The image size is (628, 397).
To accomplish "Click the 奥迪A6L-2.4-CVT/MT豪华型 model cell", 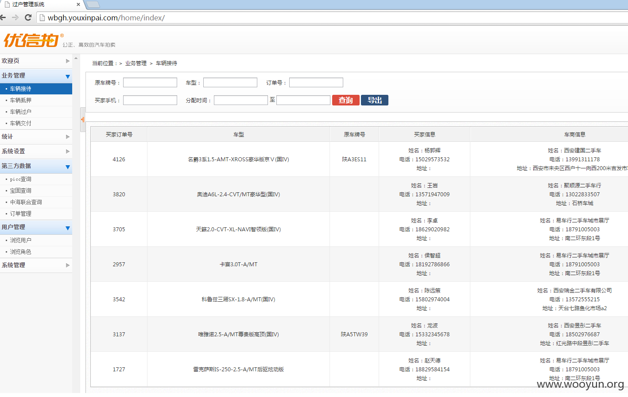I will pyautogui.click(x=239, y=195).
